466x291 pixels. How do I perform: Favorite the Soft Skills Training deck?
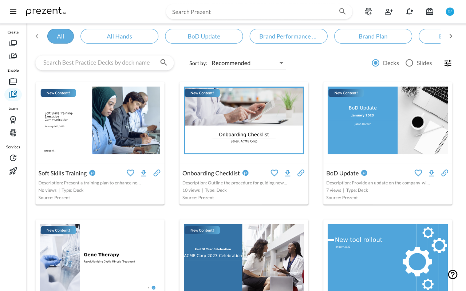tap(130, 173)
